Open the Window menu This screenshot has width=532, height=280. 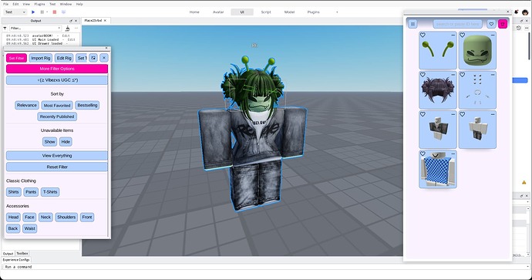(66, 4)
